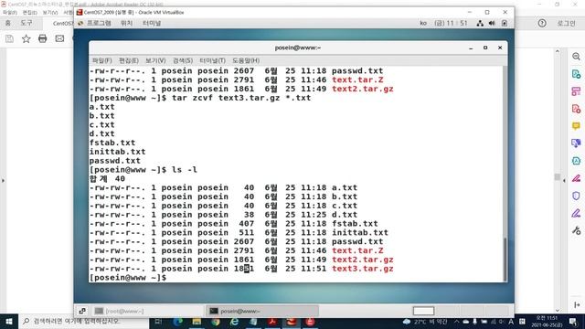Select the pink Organize Pages sidebar tool
The width and height of the screenshot is (585, 329).
576,91
